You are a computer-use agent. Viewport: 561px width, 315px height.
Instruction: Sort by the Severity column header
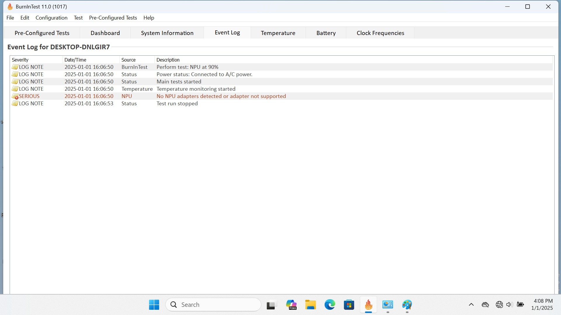pos(36,60)
